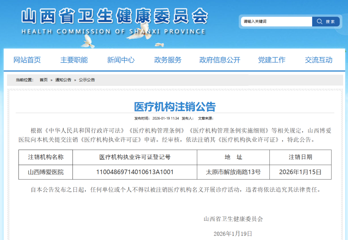Viewport: 348px width, 240px height.
Task: Open the 党建工作 navigation menu item
Action: pos(272,60)
